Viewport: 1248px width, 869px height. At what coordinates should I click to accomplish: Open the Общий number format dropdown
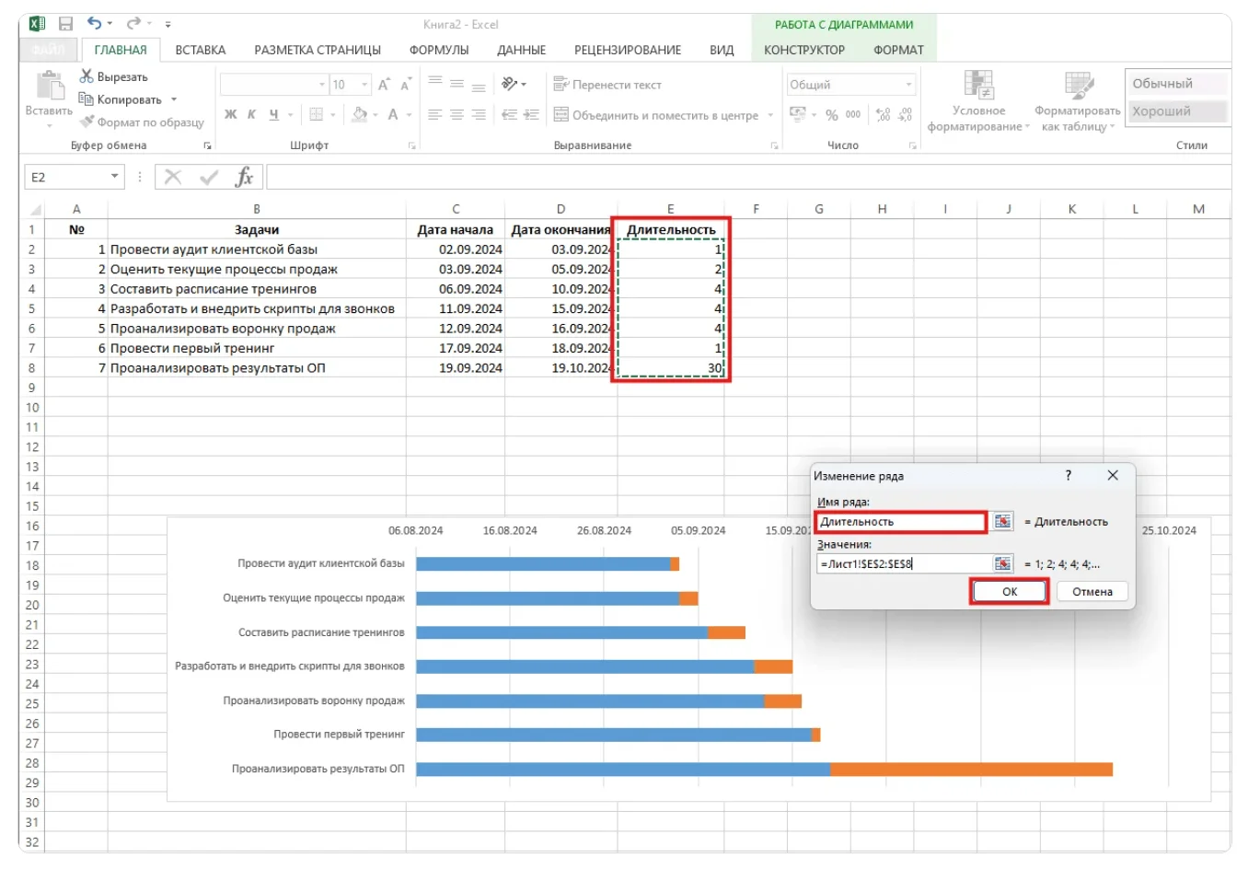coord(908,85)
